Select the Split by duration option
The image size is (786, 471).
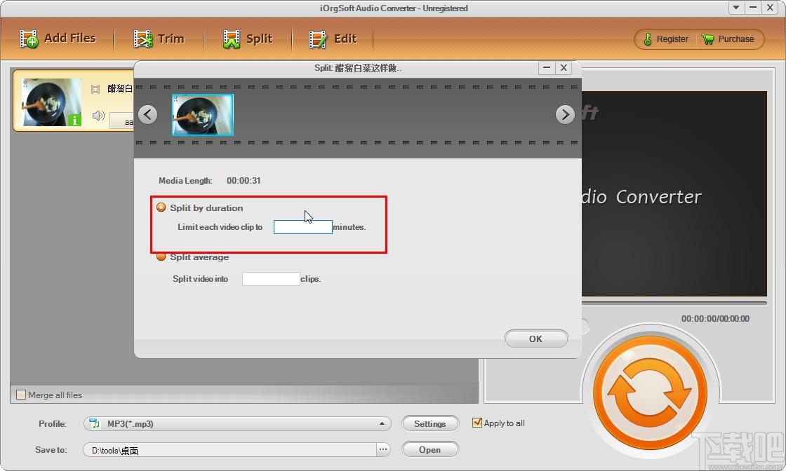pyautogui.click(x=161, y=207)
